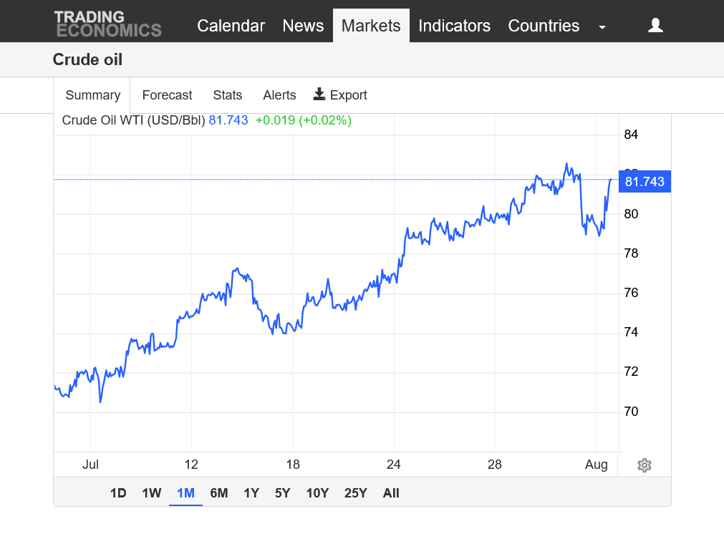Set chart range to 6M
The width and height of the screenshot is (724, 544).
(219, 492)
